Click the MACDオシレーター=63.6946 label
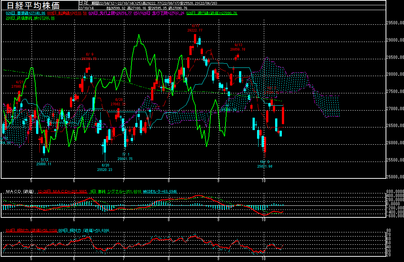Screen dimensions: 404x262 160,192
